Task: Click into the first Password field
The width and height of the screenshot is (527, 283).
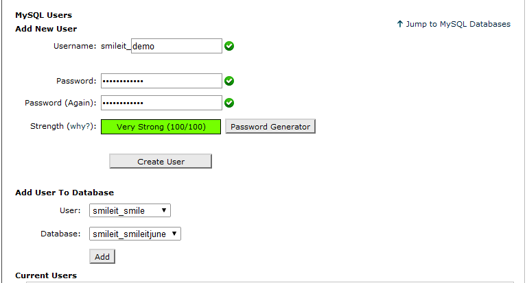Action: coord(161,81)
